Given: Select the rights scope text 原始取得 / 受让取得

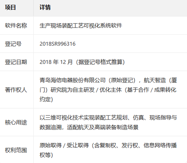Looking at the screenshot, I should (x=64, y=145).
